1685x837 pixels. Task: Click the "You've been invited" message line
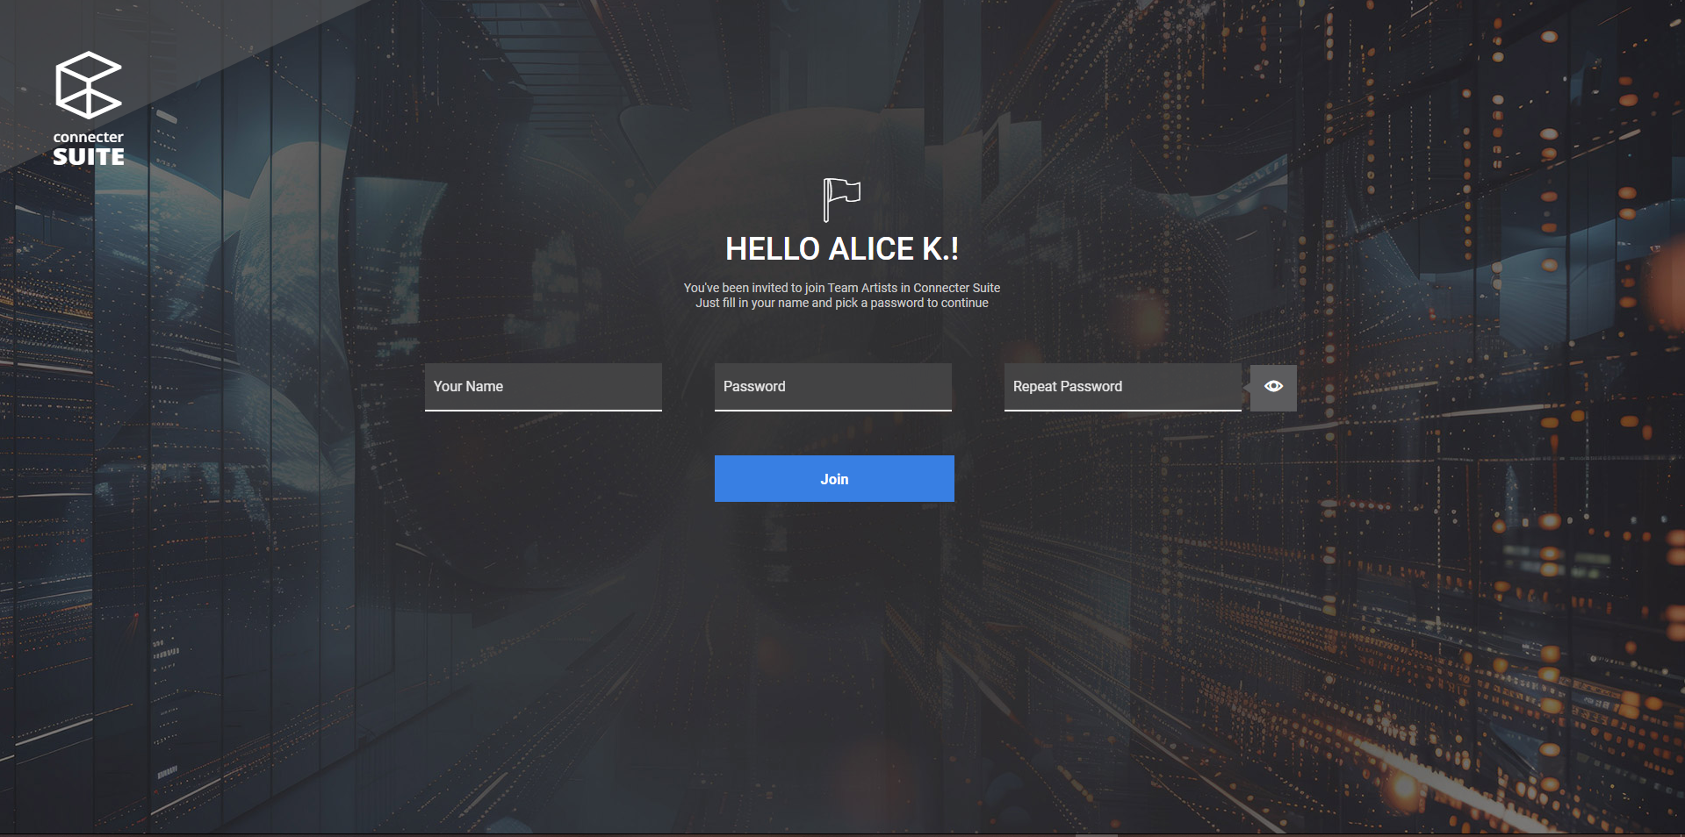coord(742,288)
